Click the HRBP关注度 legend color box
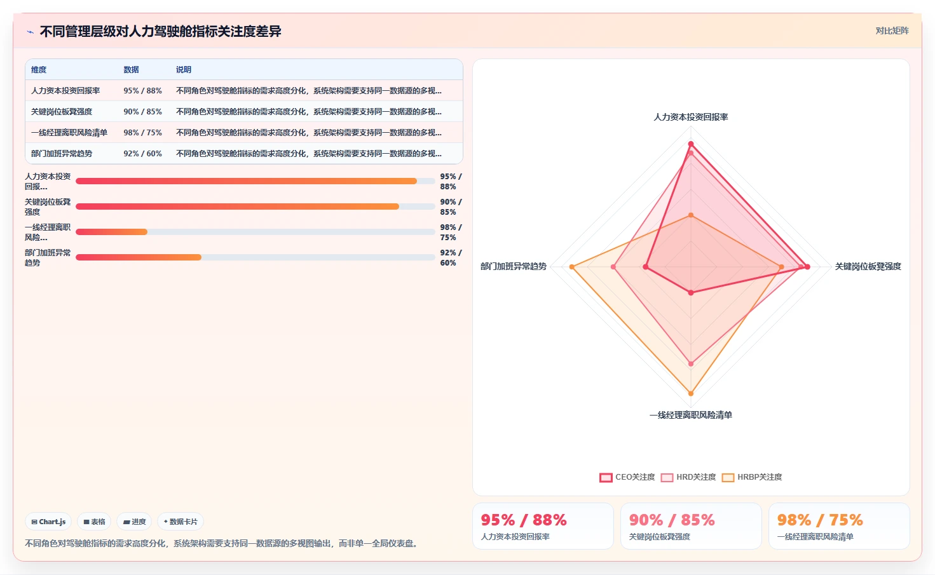The image size is (935, 575). [x=728, y=478]
